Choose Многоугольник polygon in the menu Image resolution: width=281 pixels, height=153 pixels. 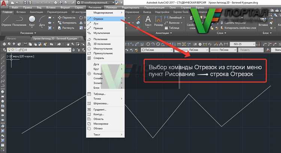pos(105,49)
